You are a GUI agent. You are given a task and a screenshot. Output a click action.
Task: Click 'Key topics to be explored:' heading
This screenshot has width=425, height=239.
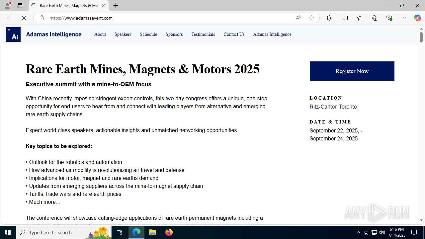tap(59, 146)
